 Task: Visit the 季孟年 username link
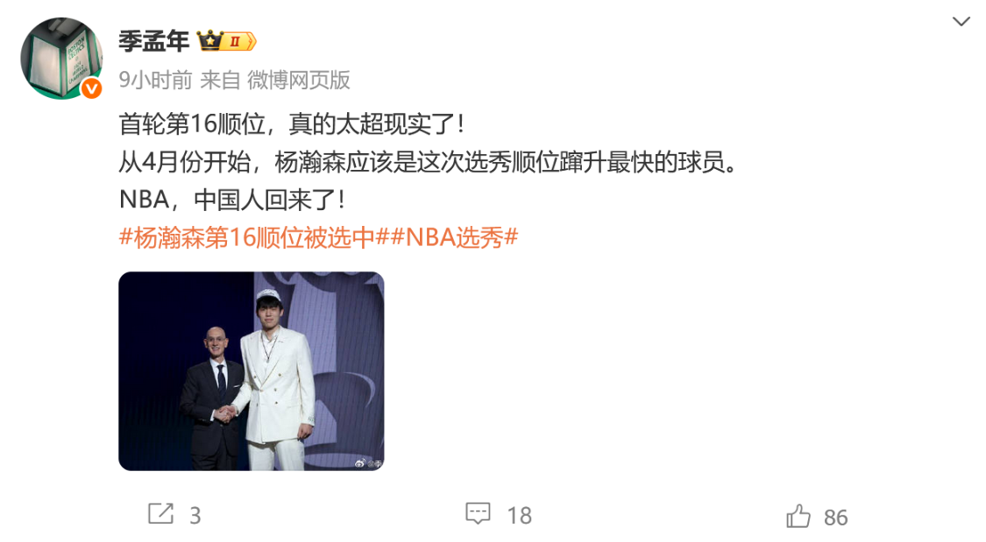click(154, 41)
